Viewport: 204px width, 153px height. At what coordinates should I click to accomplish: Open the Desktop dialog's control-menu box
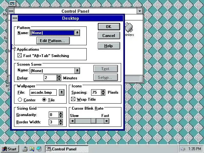[15, 18]
